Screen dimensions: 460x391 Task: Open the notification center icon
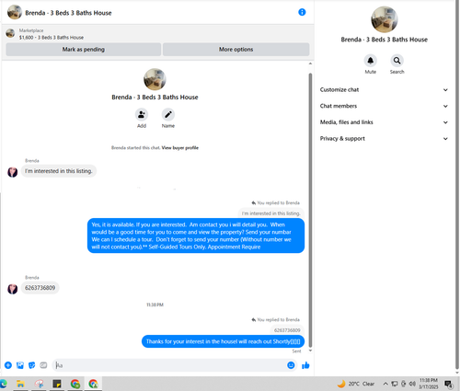(x=449, y=384)
